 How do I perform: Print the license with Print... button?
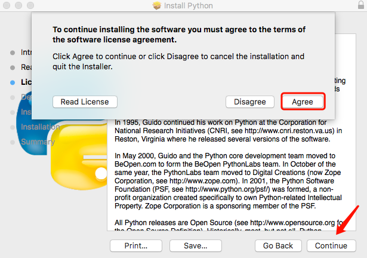[x=136, y=245]
